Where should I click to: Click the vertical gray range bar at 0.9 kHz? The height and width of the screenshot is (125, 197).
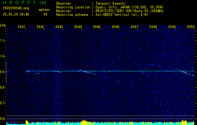6,72
